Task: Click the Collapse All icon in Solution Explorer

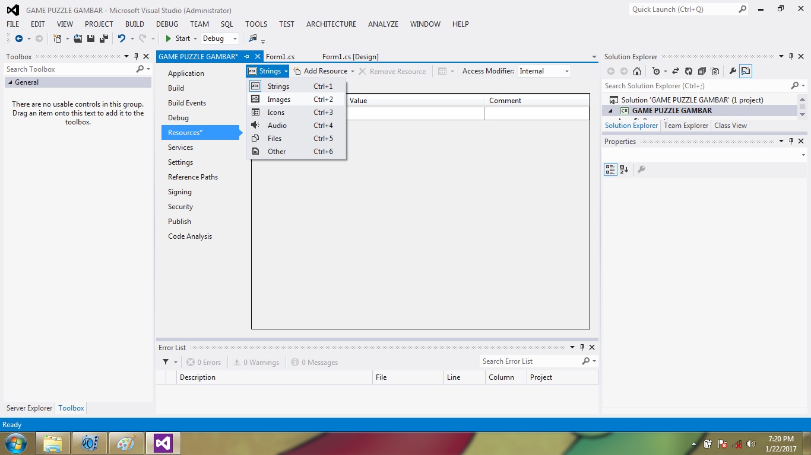Action: tap(702, 71)
